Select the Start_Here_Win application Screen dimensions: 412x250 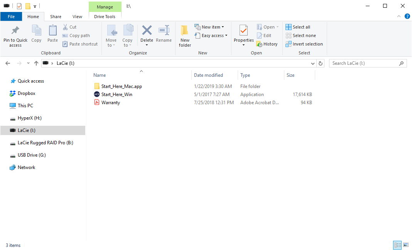pos(113,95)
